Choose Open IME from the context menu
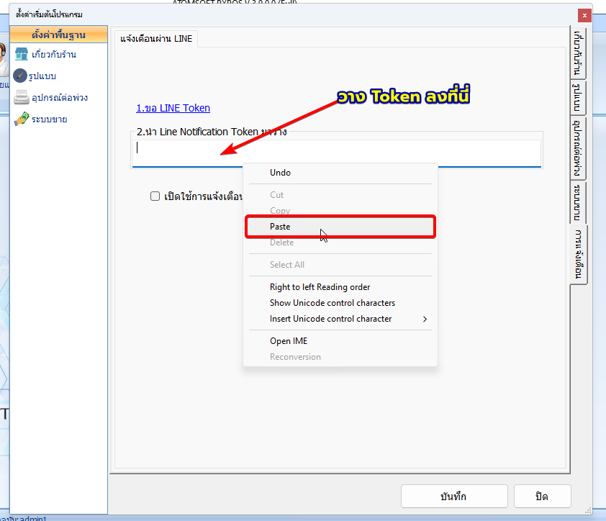 click(x=340, y=341)
